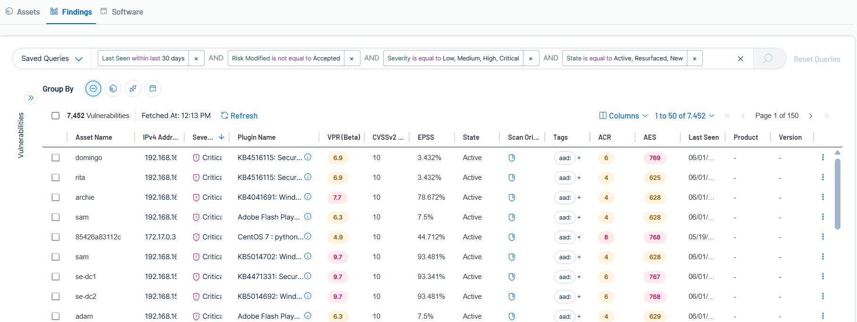Check the se-dc2 row checkbox
The width and height of the screenshot is (857, 322).
(x=56, y=297)
